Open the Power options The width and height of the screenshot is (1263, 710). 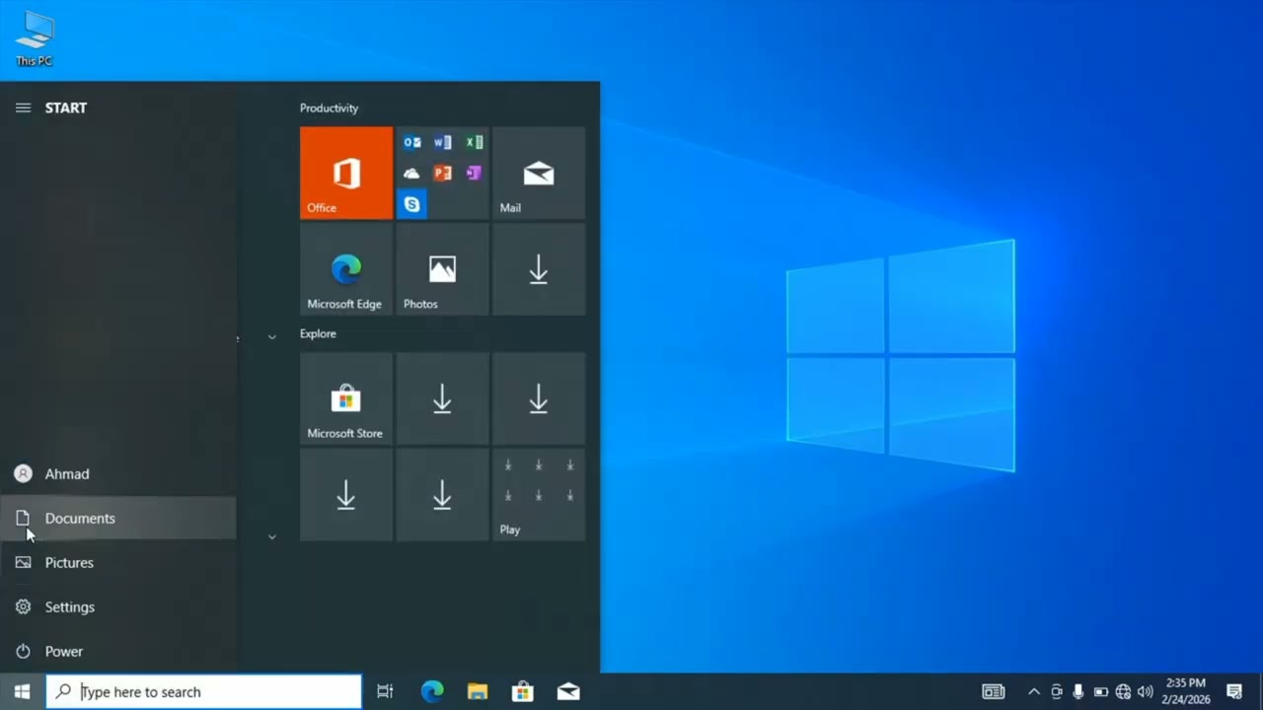[x=118, y=652]
